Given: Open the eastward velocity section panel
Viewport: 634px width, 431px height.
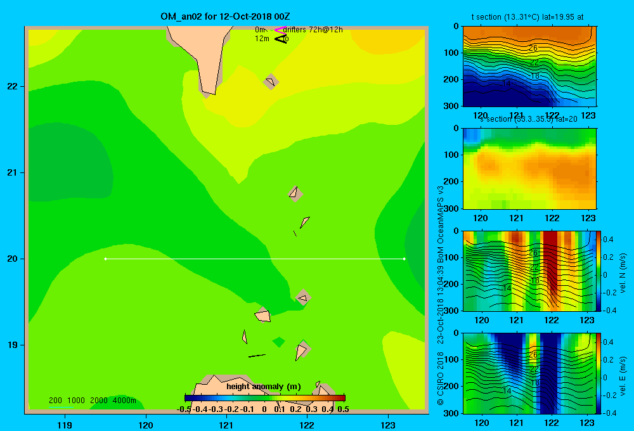Looking at the screenshot, I should tap(529, 373).
